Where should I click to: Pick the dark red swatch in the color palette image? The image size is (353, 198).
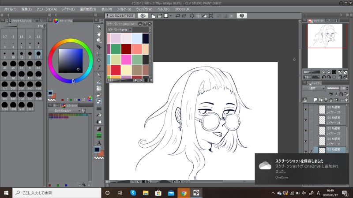click(127, 49)
